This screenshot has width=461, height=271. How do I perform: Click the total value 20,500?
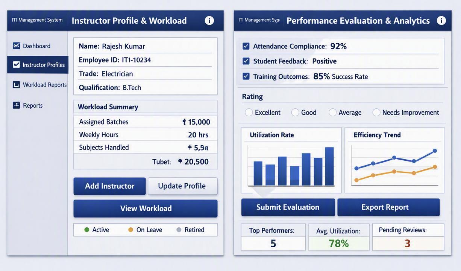point(196,162)
